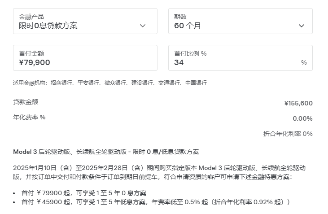
Task: Click the 折合年化利率 0% text
Action: coord(288,134)
